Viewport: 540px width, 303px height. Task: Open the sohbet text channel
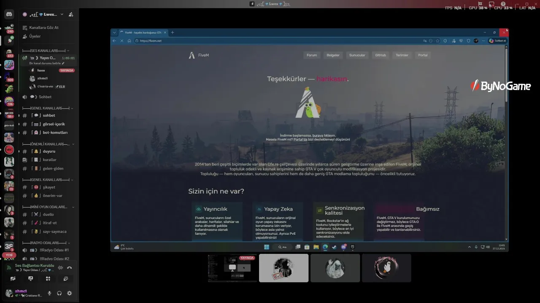pos(48,115)
